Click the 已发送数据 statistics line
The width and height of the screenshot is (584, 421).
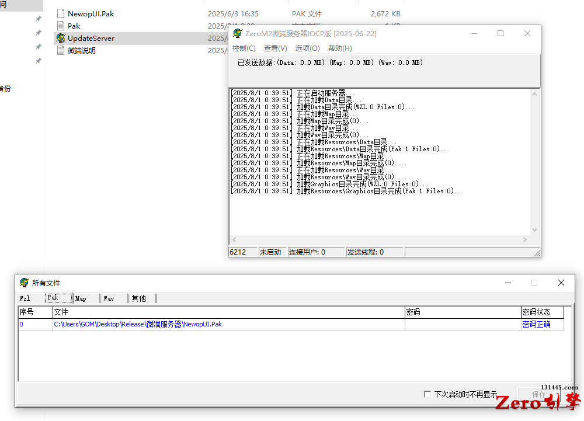click(x=330, y=62)
